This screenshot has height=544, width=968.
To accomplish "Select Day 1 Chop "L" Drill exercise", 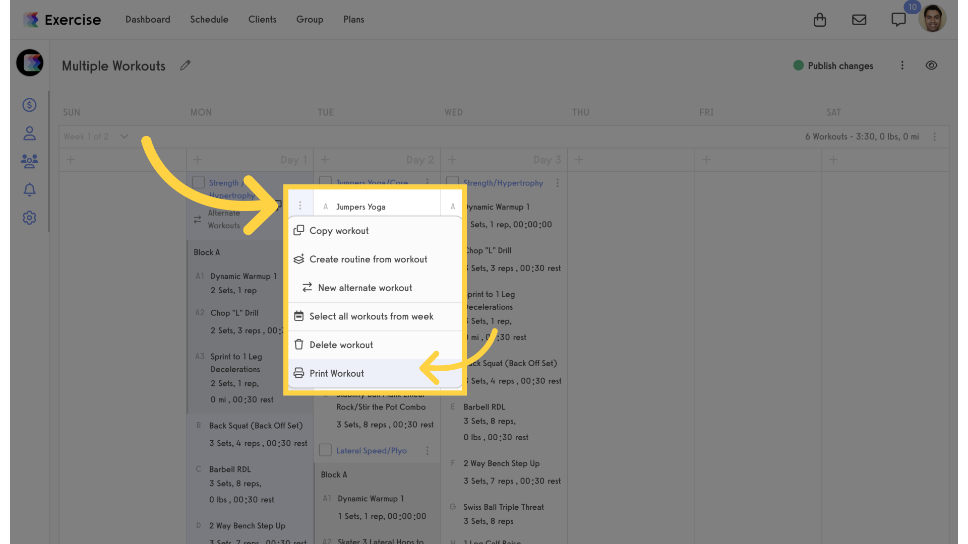I will [234, 313].
